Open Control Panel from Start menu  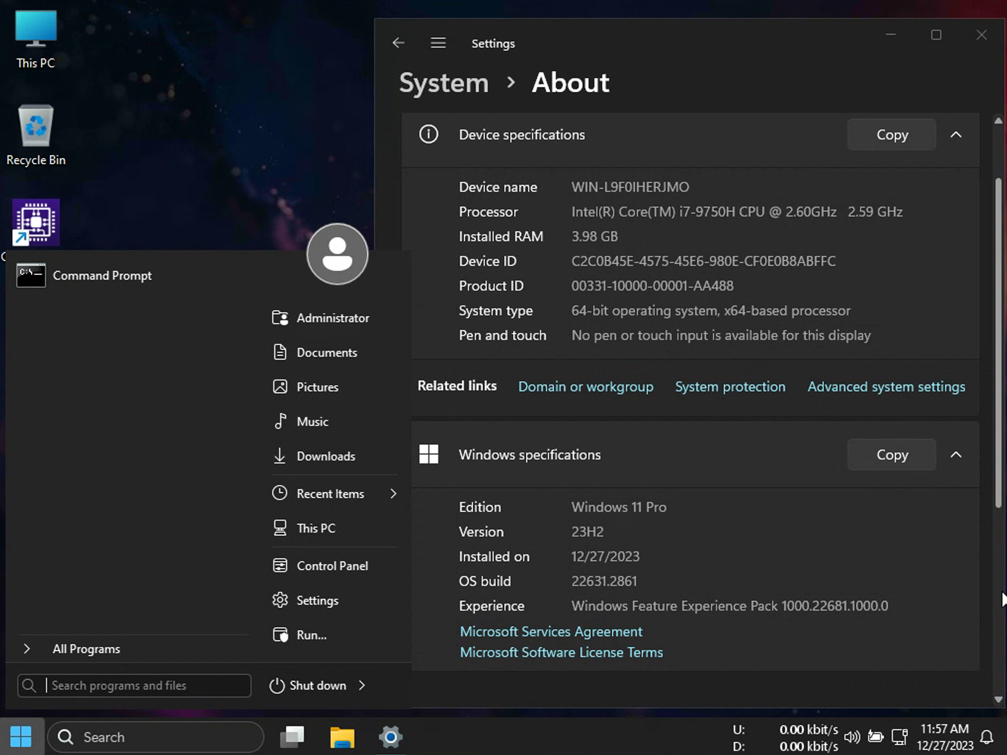tap(332, 566)
